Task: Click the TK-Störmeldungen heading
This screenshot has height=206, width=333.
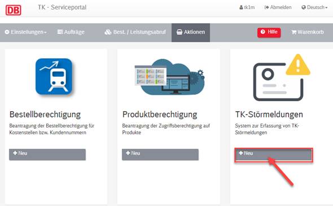Action: tap(269, 115)
